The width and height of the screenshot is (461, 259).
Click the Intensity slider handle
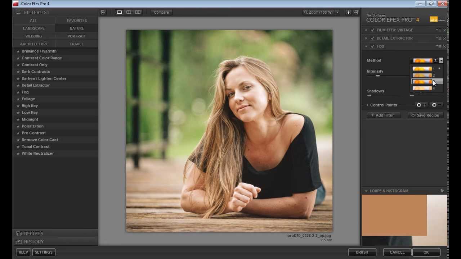(x=378, y=76)
